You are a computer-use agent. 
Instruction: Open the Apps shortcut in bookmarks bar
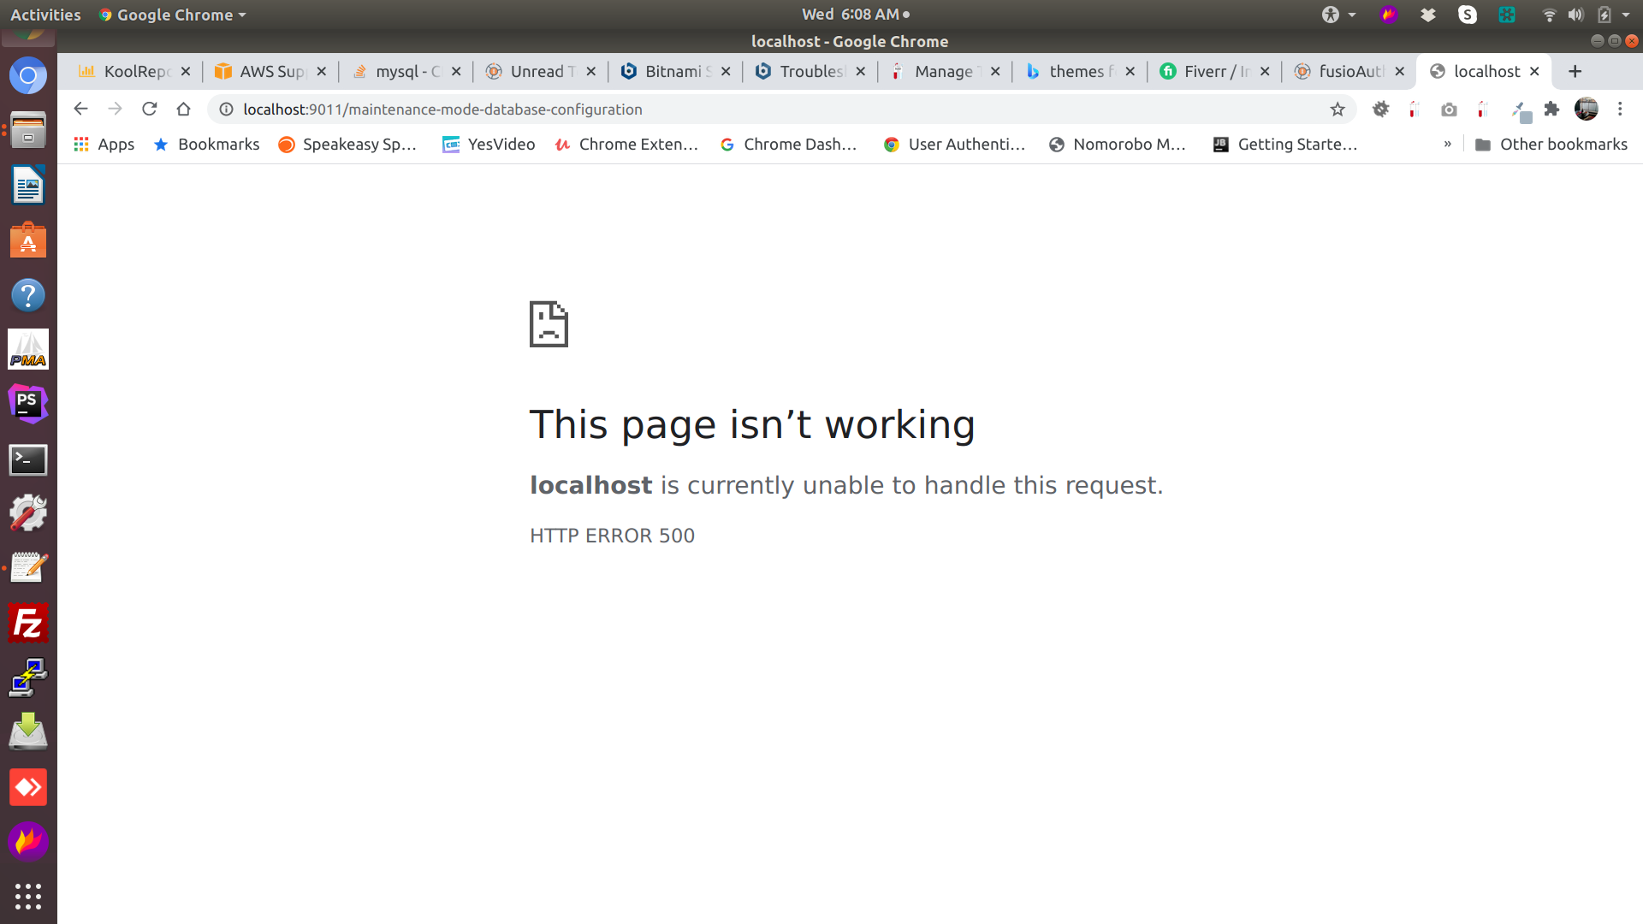tap(104, 144)
